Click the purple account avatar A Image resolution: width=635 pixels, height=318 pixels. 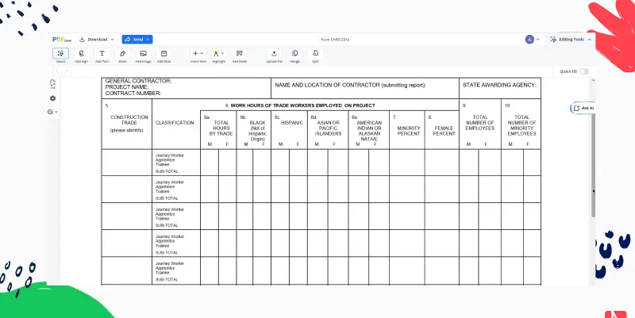coord(529,40)
